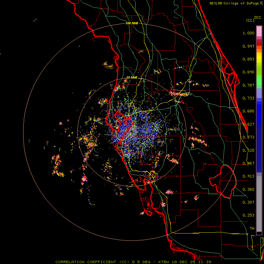
Task: Click the pink segment of the color bar
Action: [x=259, y=31]
